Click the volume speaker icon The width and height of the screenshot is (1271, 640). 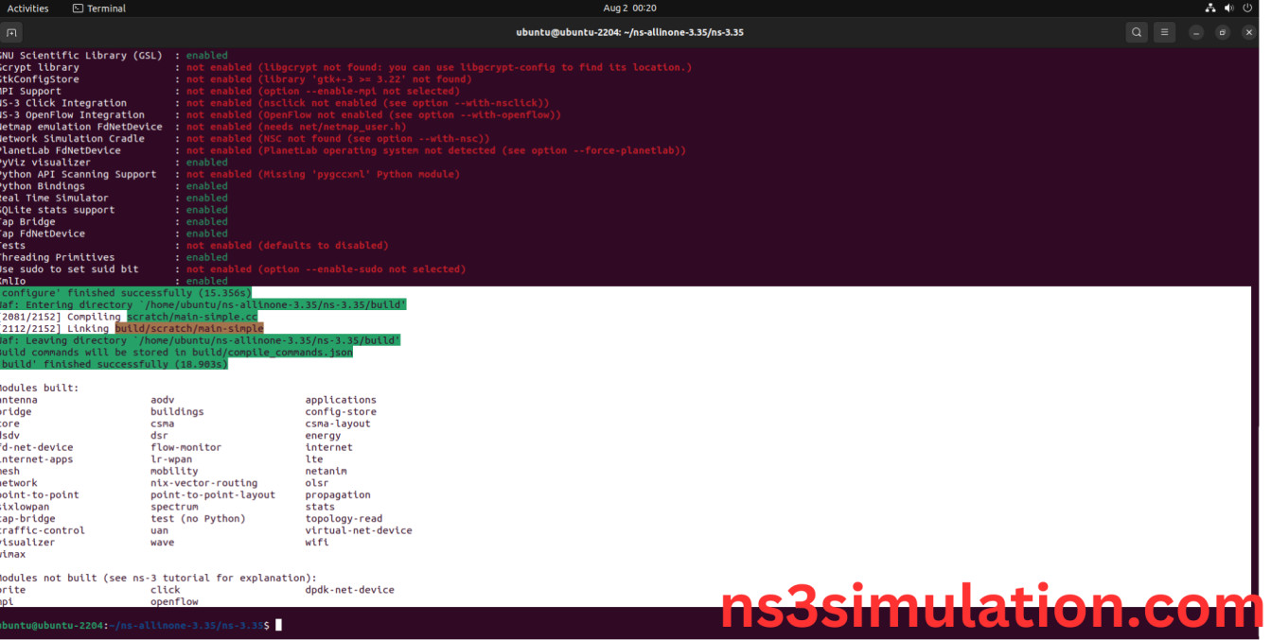[1228, 9]
